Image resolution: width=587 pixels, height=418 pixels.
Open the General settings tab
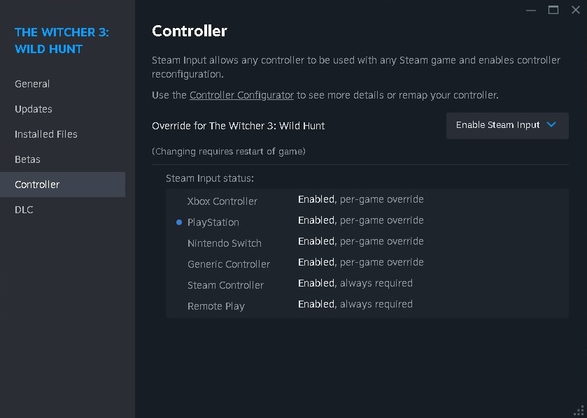click(x=32, y=84)
